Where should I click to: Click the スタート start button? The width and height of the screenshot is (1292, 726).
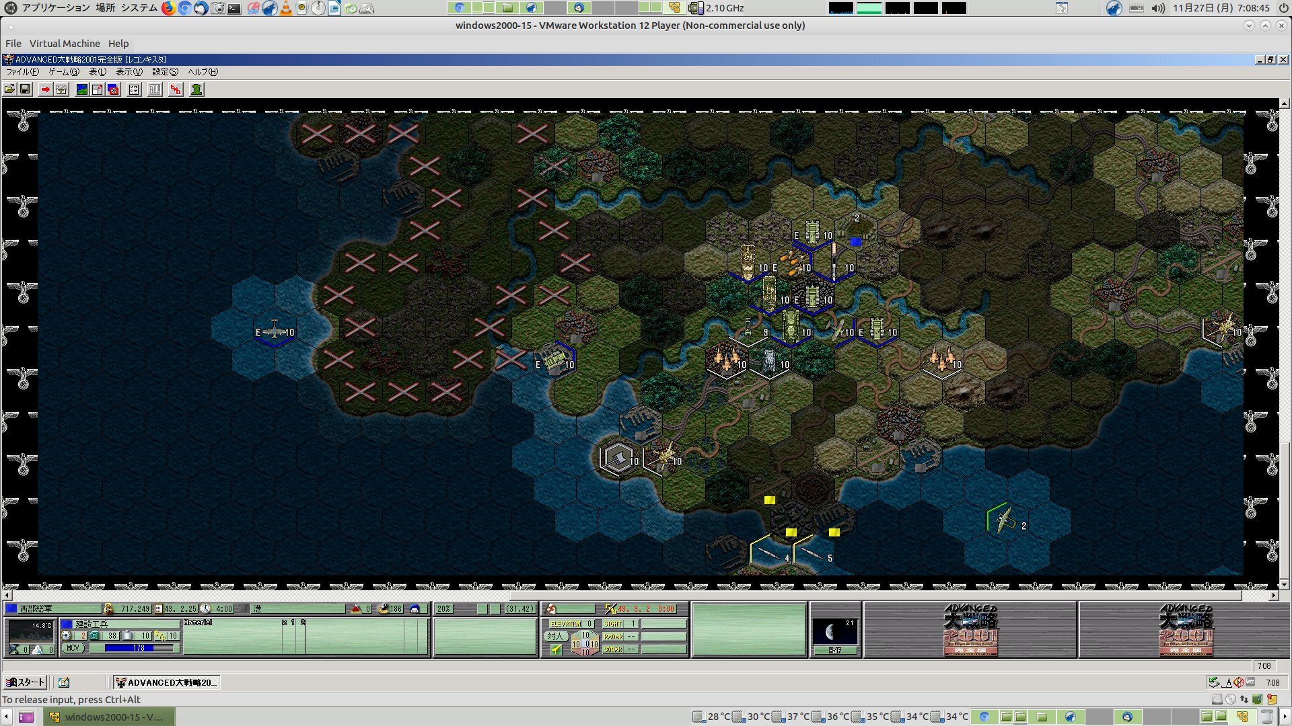tap(25, 682)
